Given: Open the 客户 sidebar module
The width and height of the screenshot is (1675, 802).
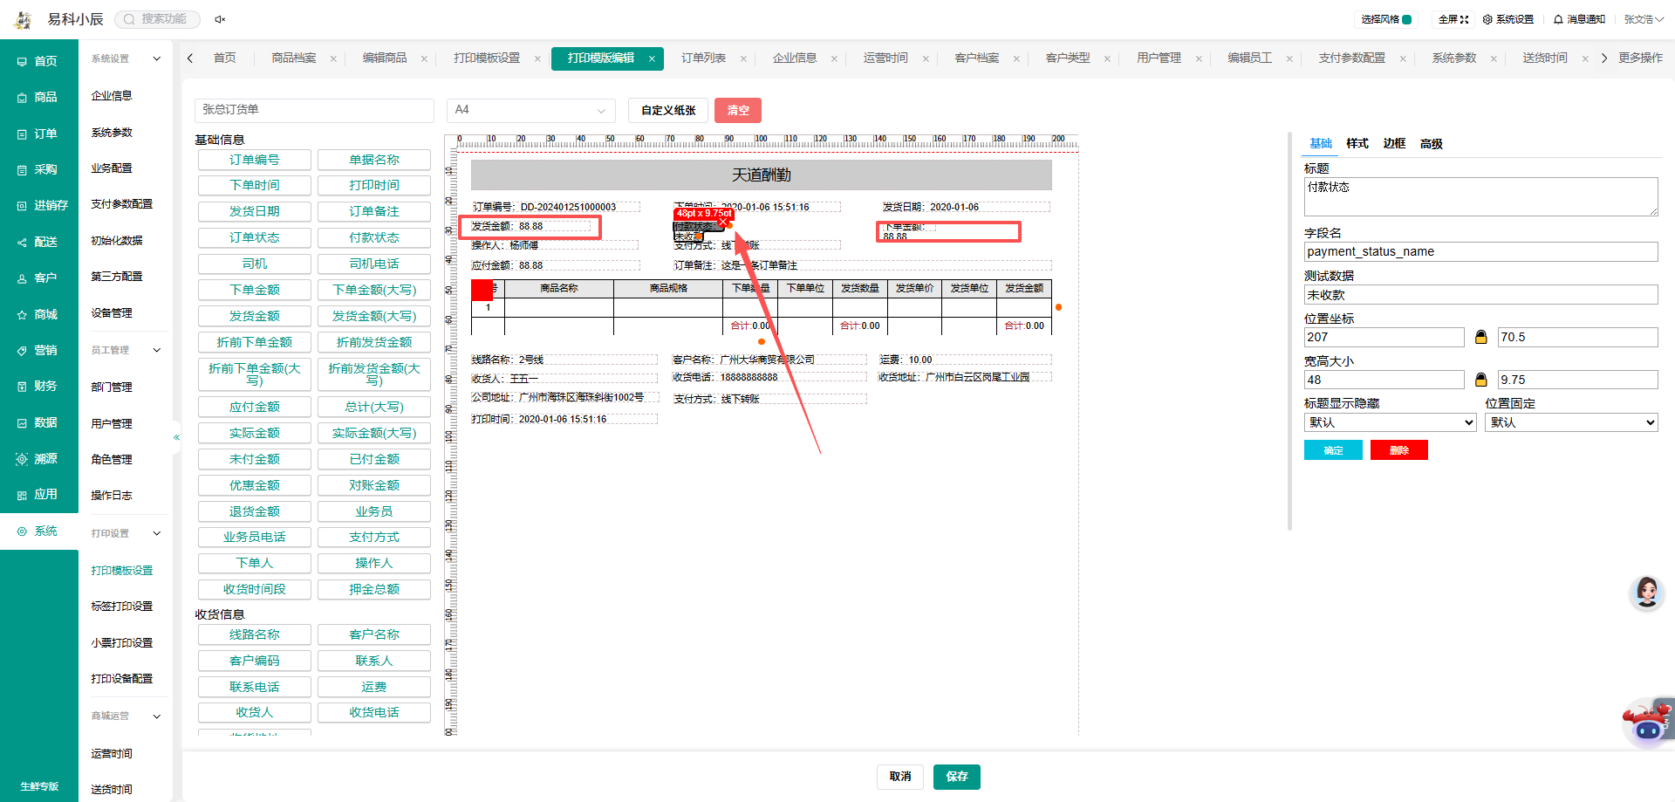Looking at the screenshot, I should coord(38,278).
